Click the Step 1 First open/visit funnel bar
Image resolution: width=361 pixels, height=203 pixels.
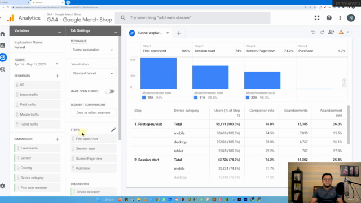[159, 73]
